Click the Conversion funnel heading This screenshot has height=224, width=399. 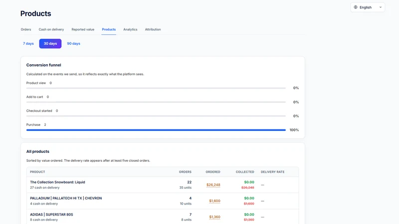[43, 65]
